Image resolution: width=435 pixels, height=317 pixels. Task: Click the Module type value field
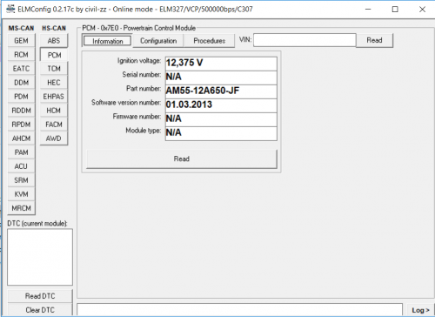221,133
